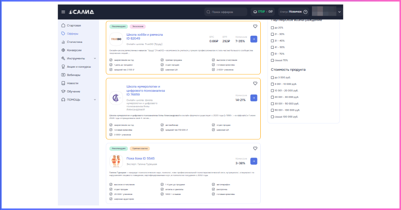401x210 pixels.
Task: Click the search magnifier icon
Action: click(x=208, y=12)
